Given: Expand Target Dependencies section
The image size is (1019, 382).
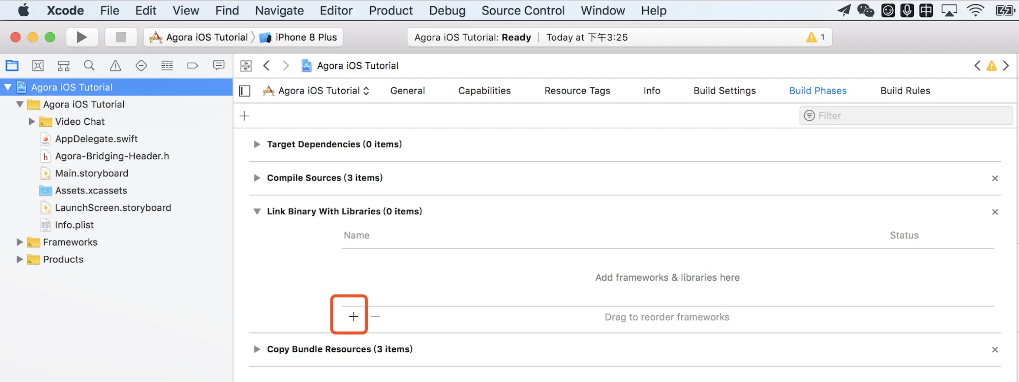Looking at the screenshot, I should (x=257, y=144).
